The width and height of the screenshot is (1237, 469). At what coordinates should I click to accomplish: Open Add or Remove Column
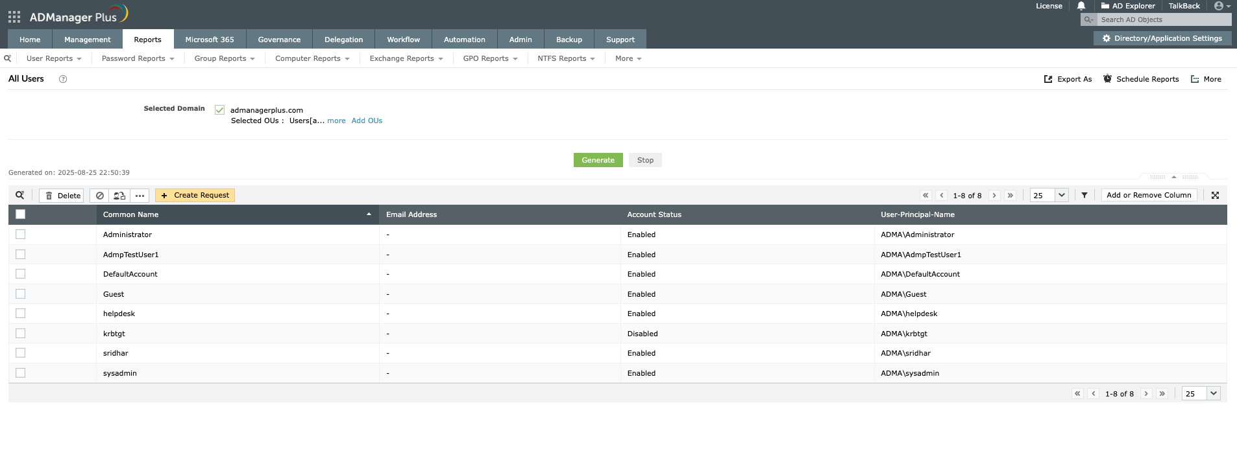(1149, 195)
